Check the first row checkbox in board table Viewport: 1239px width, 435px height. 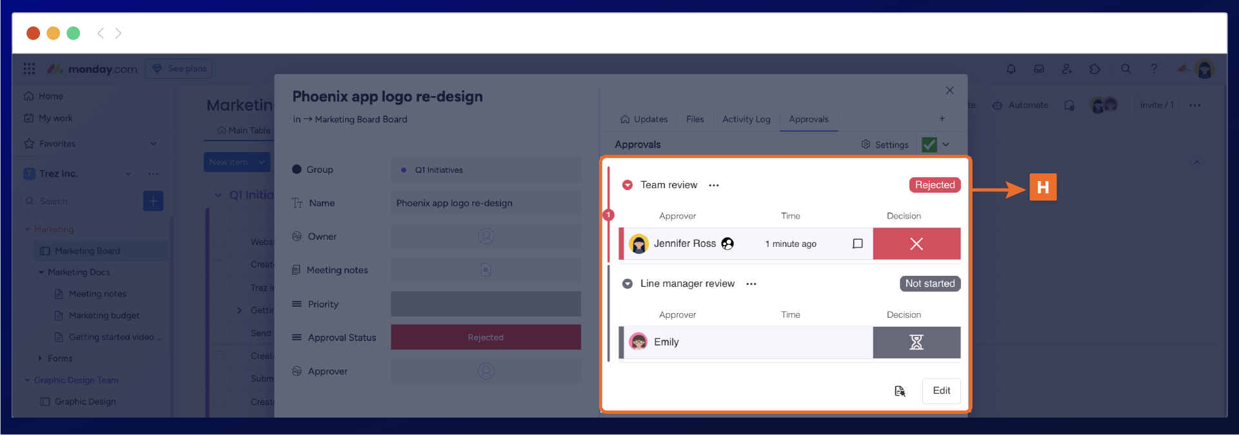pyautogui.click(x=219, y=219)
